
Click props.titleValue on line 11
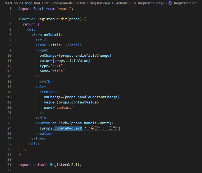coord(71,61)
